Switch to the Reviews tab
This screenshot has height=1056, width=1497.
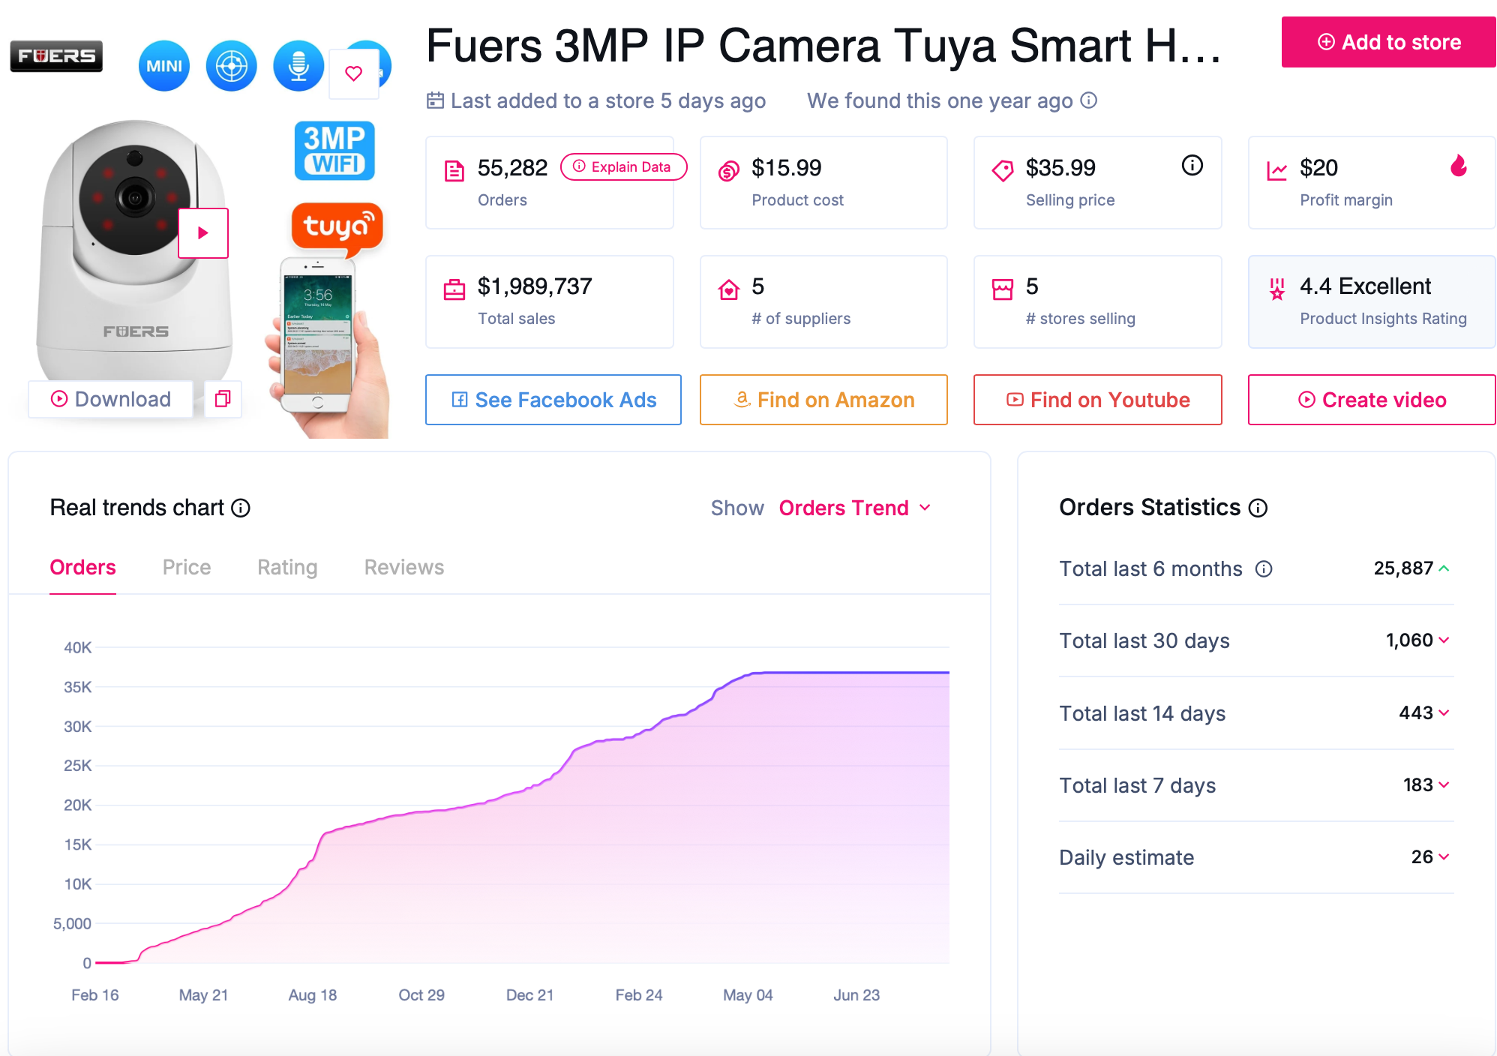point(403,568)
